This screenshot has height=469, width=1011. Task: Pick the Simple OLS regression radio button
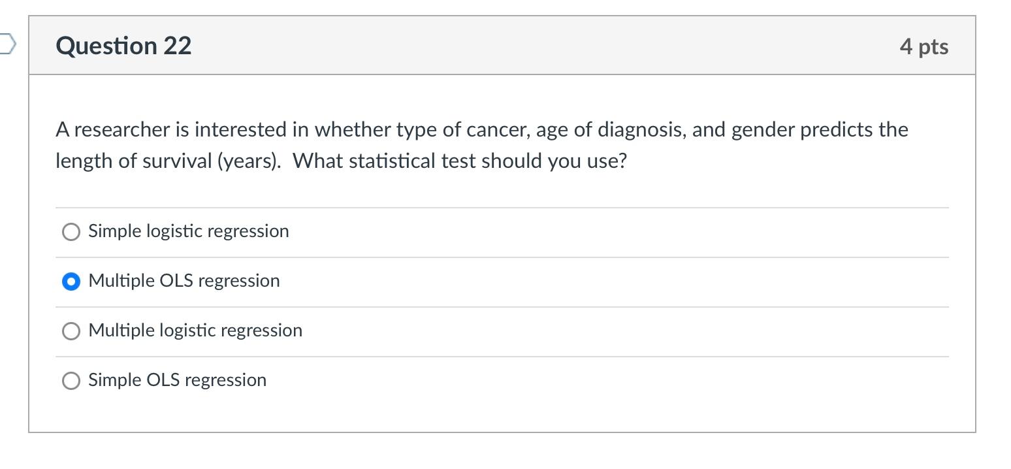[71, 381]
